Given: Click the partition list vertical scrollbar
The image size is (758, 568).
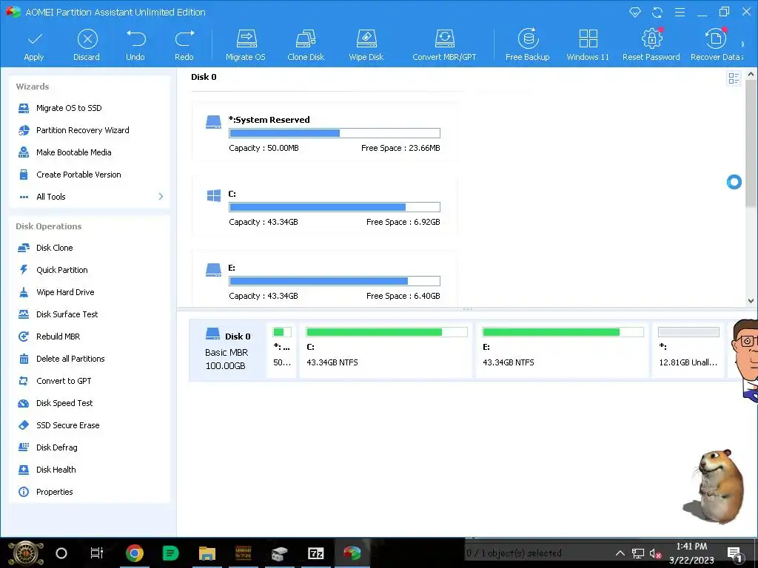Looking at the screenshot, I should click(x=751, y=145).
